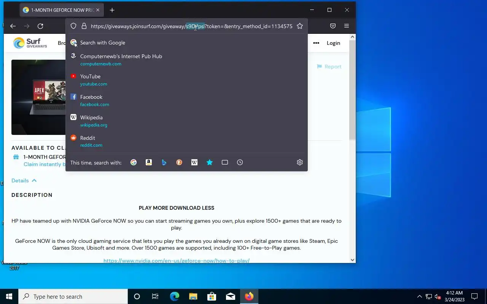487x304 pixels.
Task: Click the Login button
Action: [333, 43]
